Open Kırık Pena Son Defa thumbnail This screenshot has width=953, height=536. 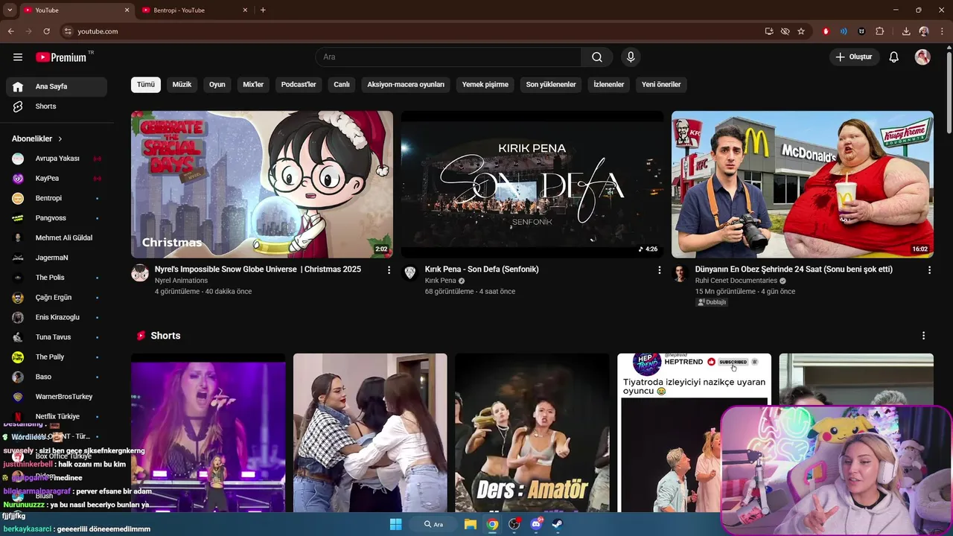pos(532,185)
